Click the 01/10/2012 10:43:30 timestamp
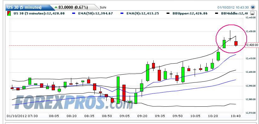 pos(233,7)
